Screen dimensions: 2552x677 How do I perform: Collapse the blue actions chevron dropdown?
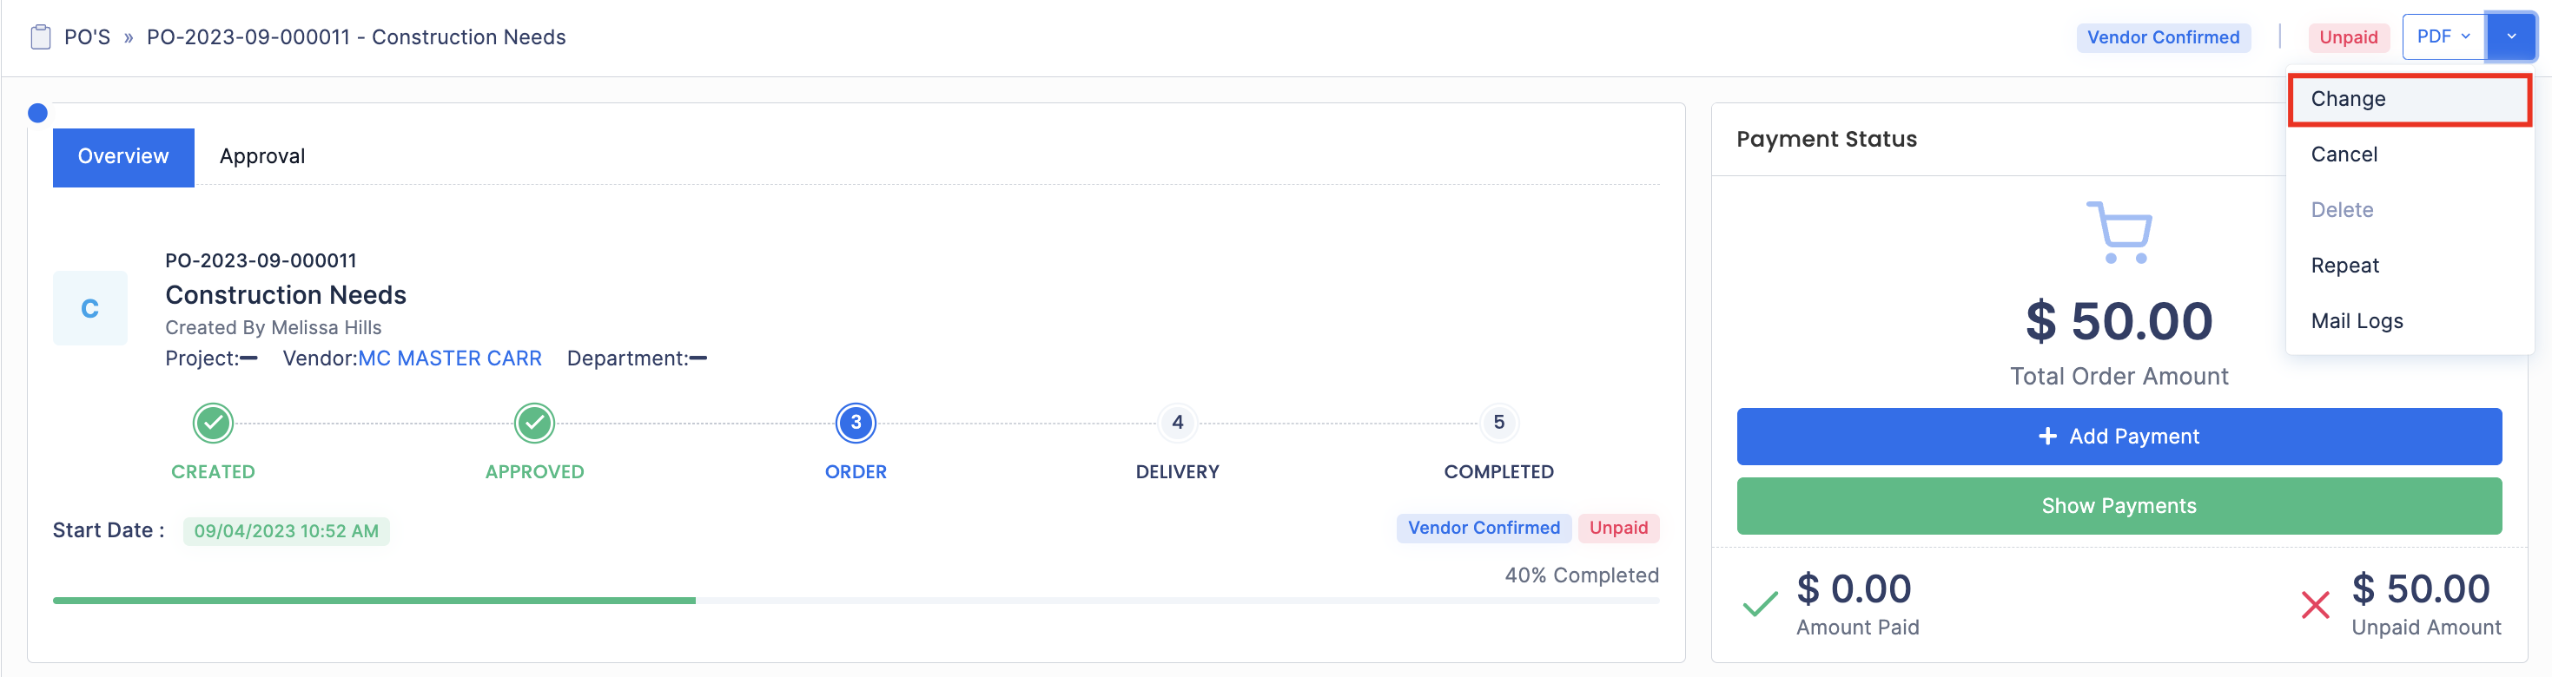pyautogui.click(x=2510, y=36)
